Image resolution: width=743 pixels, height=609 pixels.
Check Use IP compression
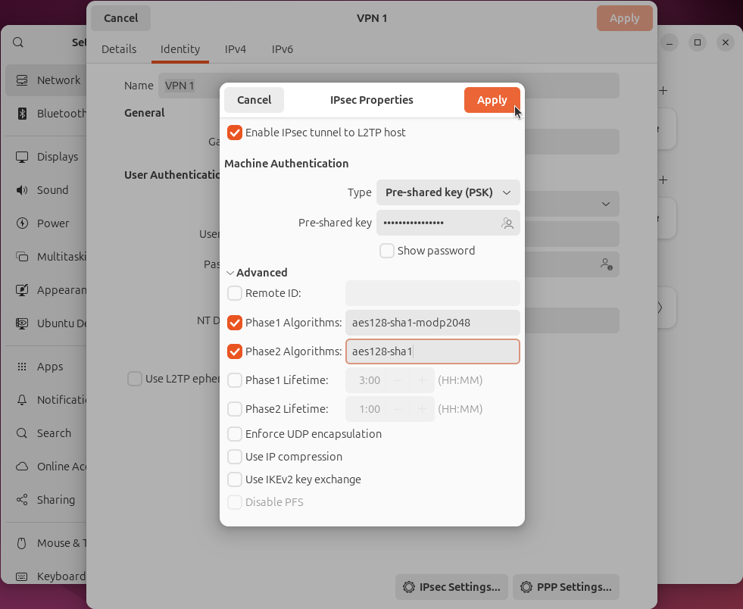coord(235,457)
